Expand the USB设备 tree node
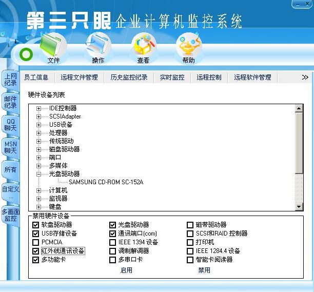This screenshot has width=314, height=292. click(x=38, y=125)
